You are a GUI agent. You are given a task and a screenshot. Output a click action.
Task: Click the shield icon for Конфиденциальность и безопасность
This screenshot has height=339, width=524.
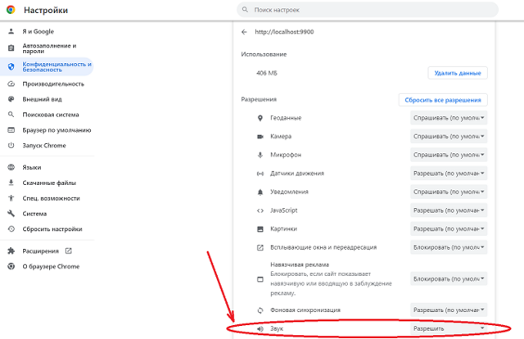click(x=11, y=66)
